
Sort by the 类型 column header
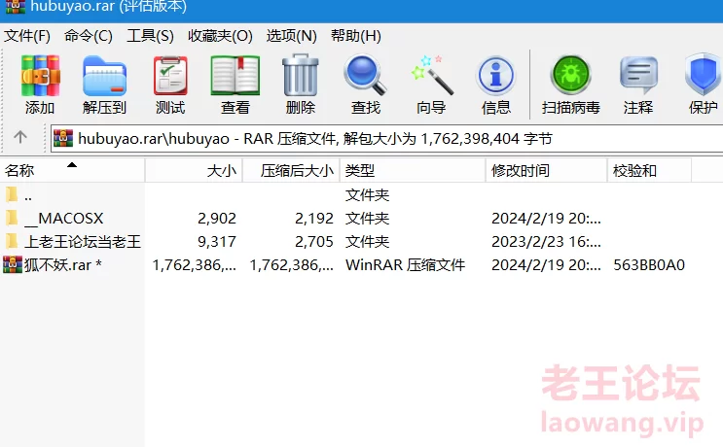click(413, 170)
